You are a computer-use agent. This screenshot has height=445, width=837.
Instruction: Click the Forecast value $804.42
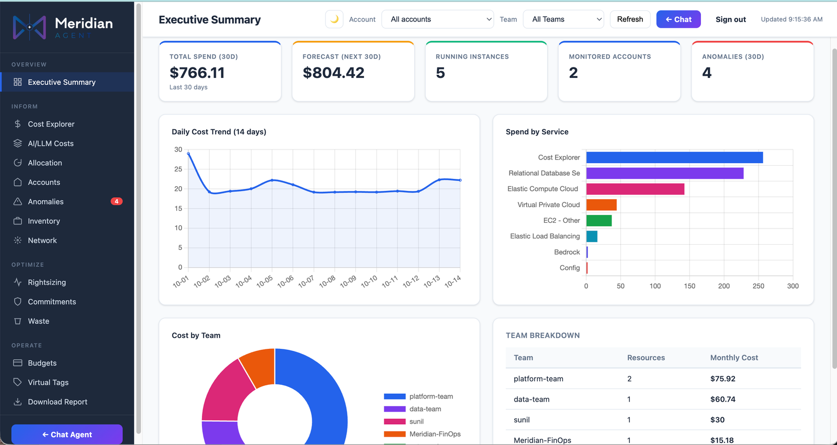click(334, 73)
